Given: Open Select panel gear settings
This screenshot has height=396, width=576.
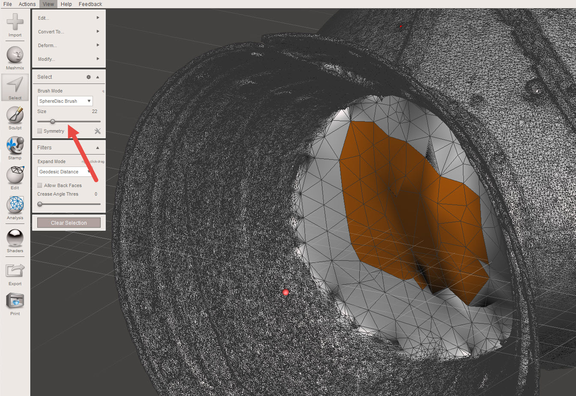Looking at the screenshot, I should click(x=89, y=77).
